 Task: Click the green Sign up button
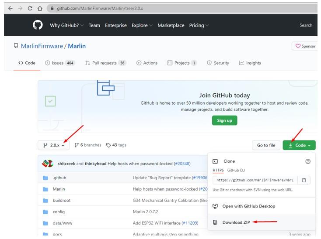[x=225, y=120]
